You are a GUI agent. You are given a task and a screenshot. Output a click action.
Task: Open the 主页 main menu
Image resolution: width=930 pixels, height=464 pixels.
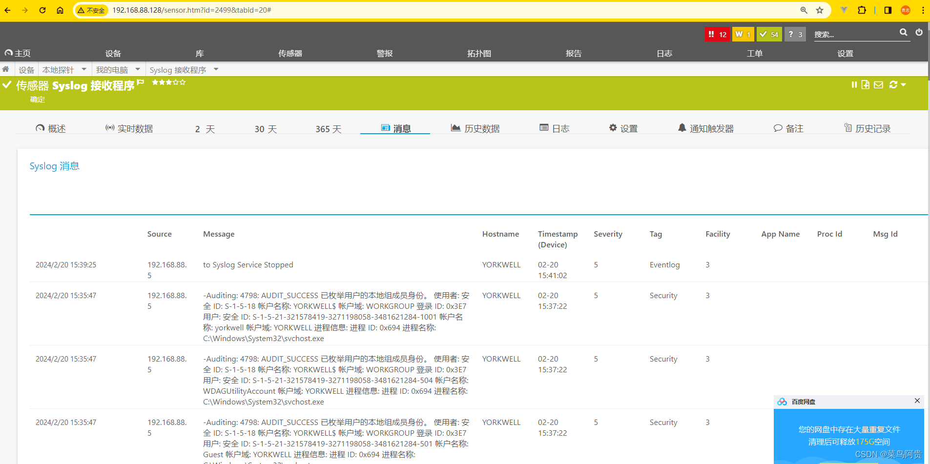coord(18,53)
